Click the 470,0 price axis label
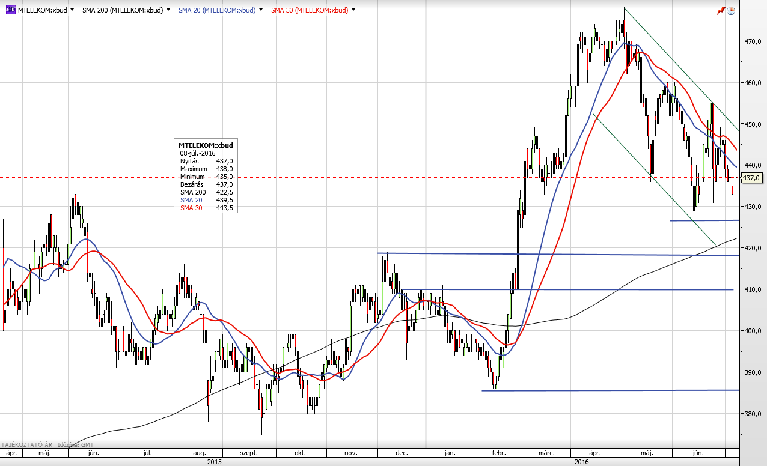The height and width of the screenshot is (466, 767). click(753, 42)
